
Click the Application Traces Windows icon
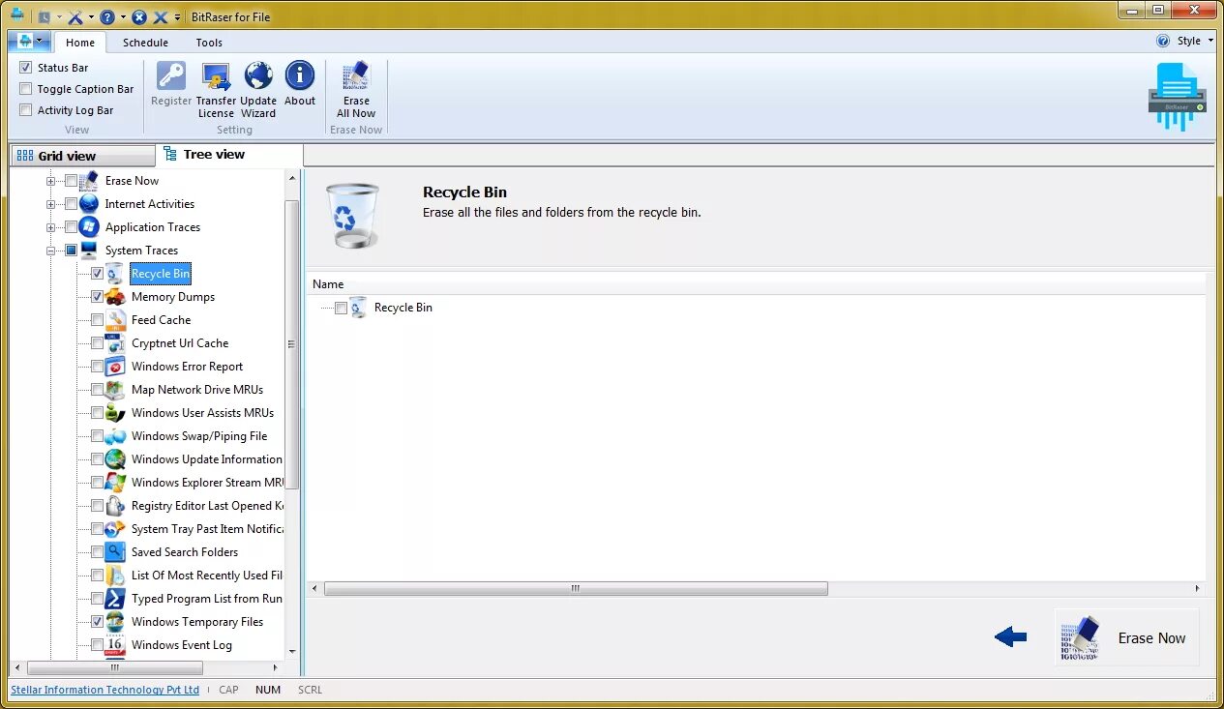coord(89,227)
